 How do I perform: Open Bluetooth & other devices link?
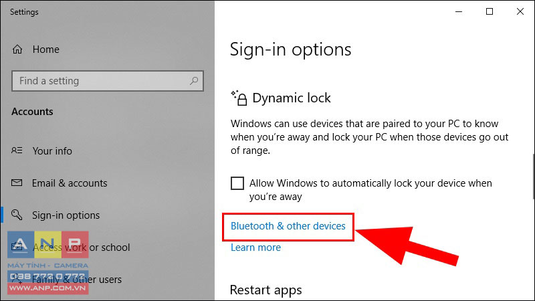click(x=288, y=226)
